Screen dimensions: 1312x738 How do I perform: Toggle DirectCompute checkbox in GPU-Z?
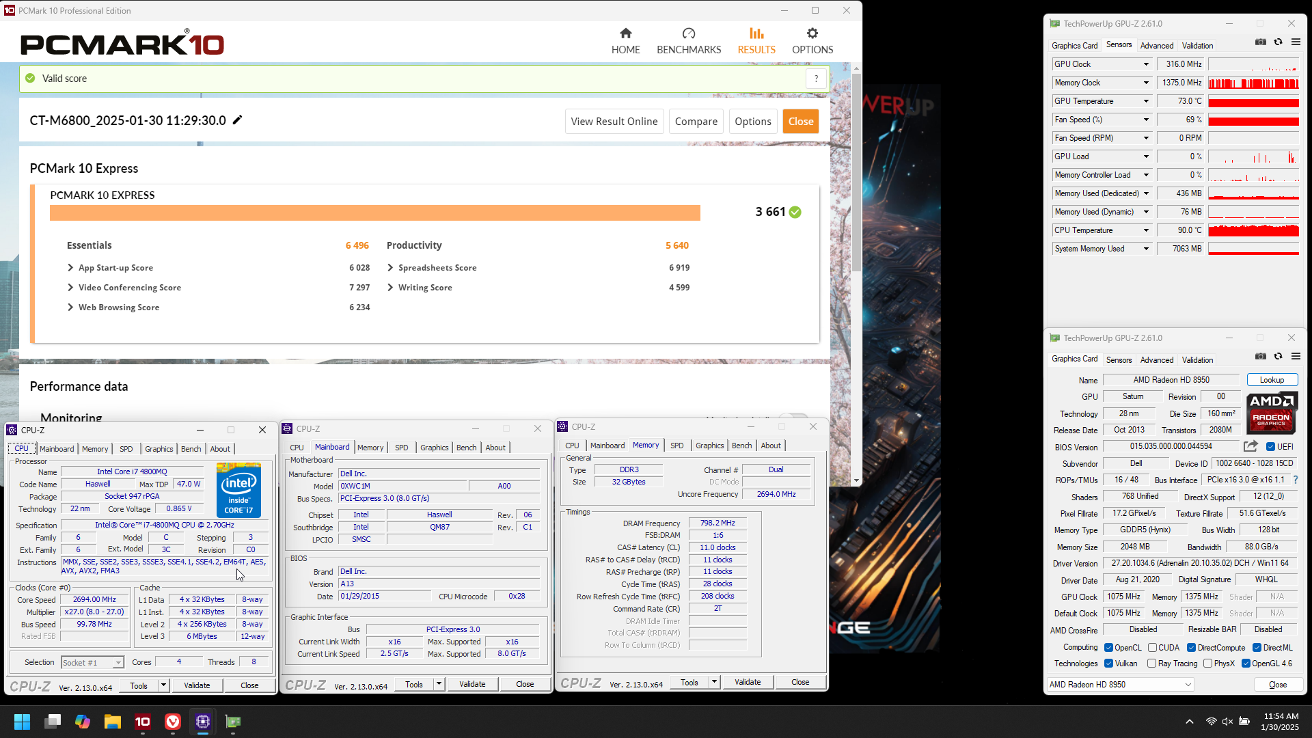(1191, 648)
